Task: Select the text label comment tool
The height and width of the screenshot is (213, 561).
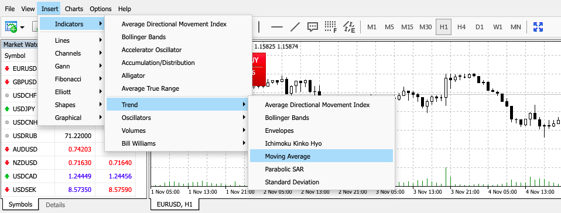Action: click(313, 27)
